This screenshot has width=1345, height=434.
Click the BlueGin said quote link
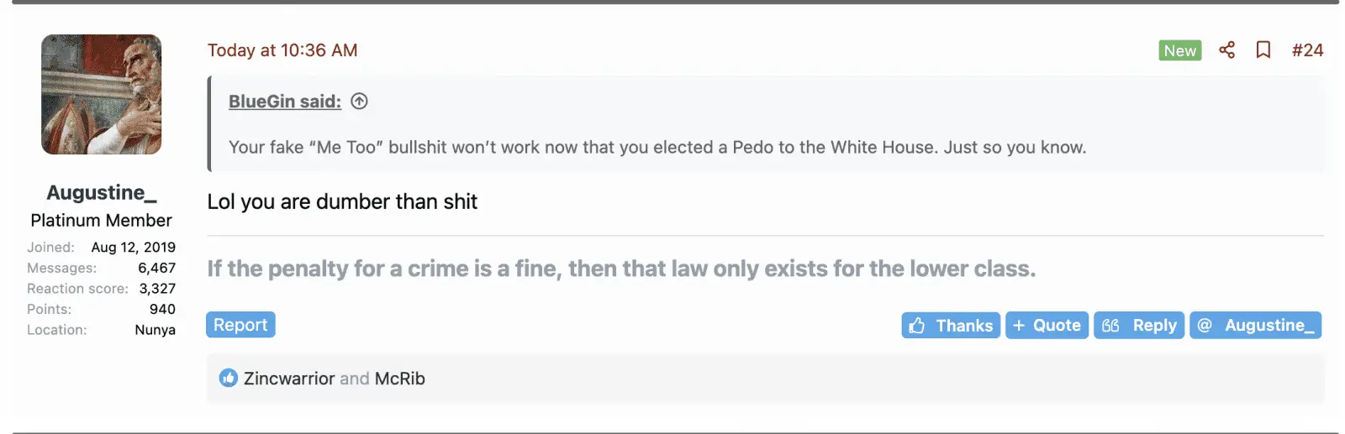(284, 102)
